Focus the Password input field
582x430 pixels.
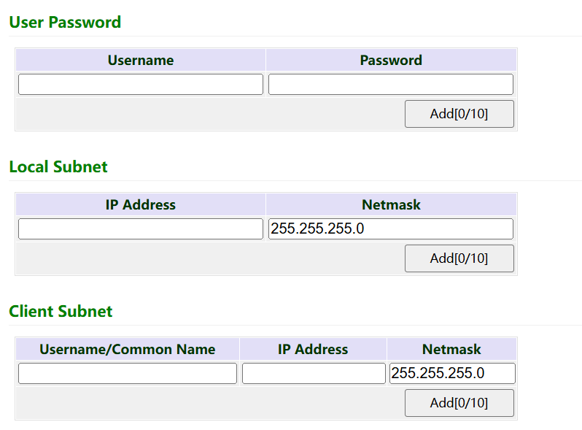[x=390, y=84]
